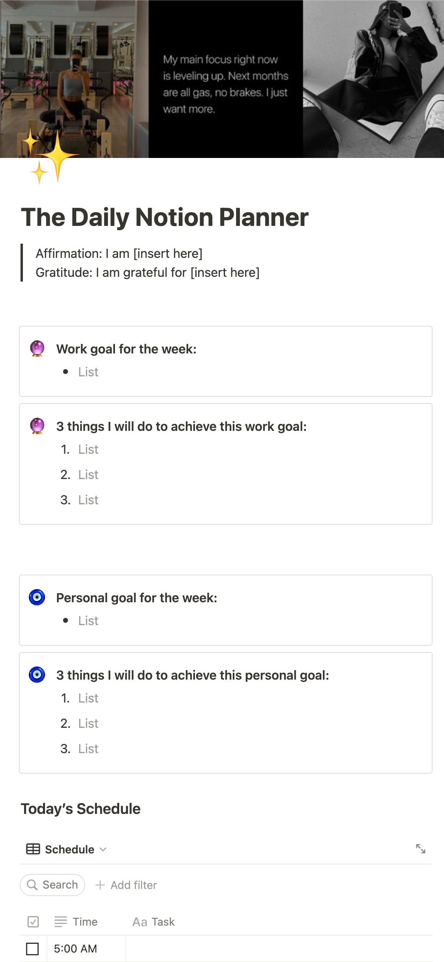Click the checkbox column header

click(33, 922)
